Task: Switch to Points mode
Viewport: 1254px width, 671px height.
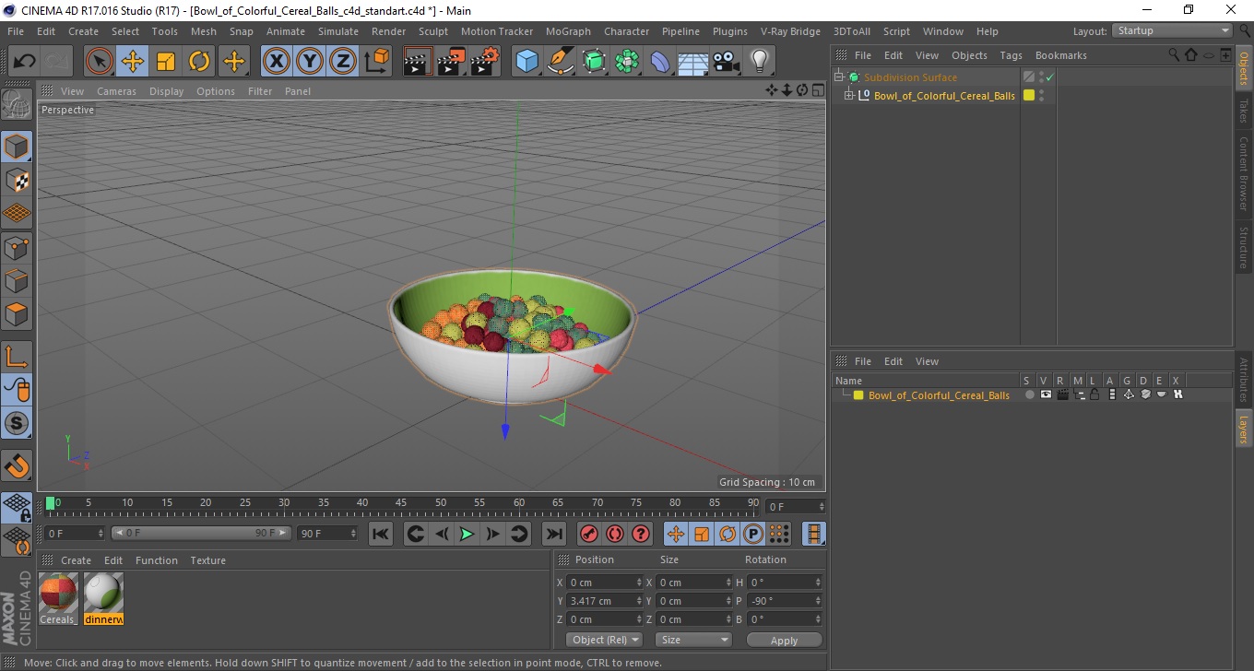Action: pyautogui.click(x=17, y=247)
